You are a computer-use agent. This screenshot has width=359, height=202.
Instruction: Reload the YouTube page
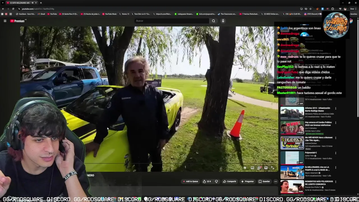tap(13, 9)
